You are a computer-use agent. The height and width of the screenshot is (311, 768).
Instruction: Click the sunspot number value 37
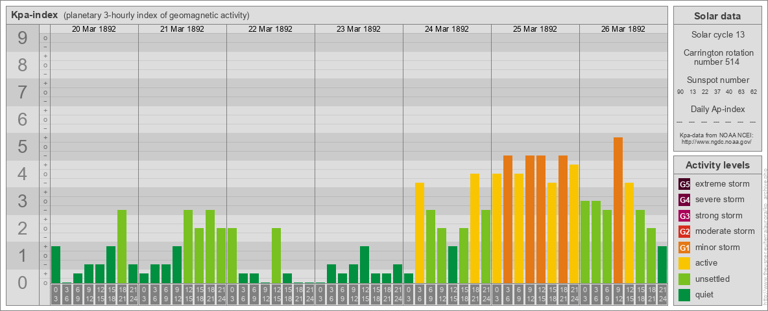point(717,92)
